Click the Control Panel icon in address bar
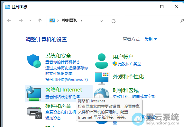The height and width of the screenshot is (127, 184). tap(52, 20)
